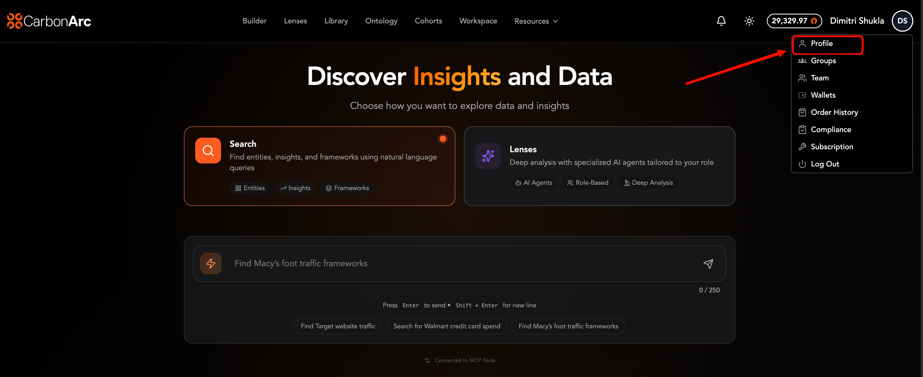Open the Builder navigation link
923x377 pixels.
point(254,21)
